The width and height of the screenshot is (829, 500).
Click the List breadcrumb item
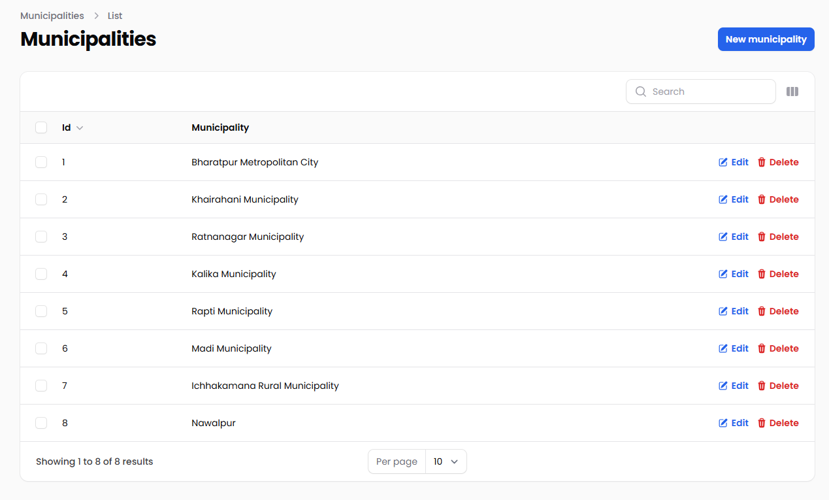click(115, 16)
